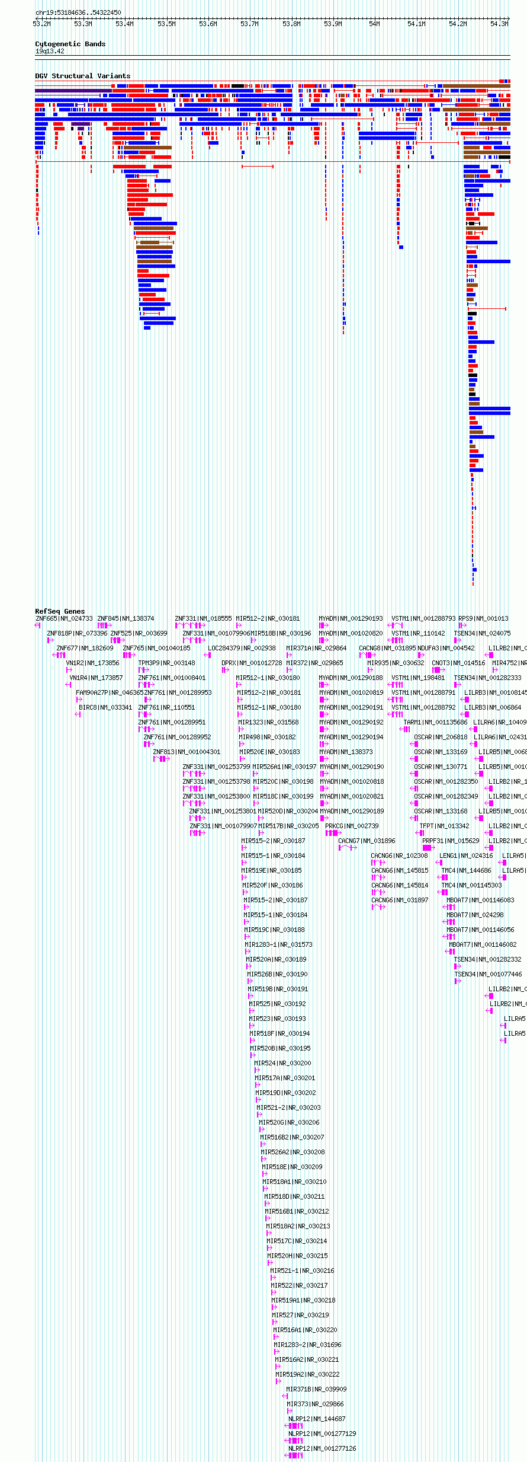Select the ZNF677|NM_182609 gene label
The width and height of the screenshot is (527, 1462).
point(85,648)
